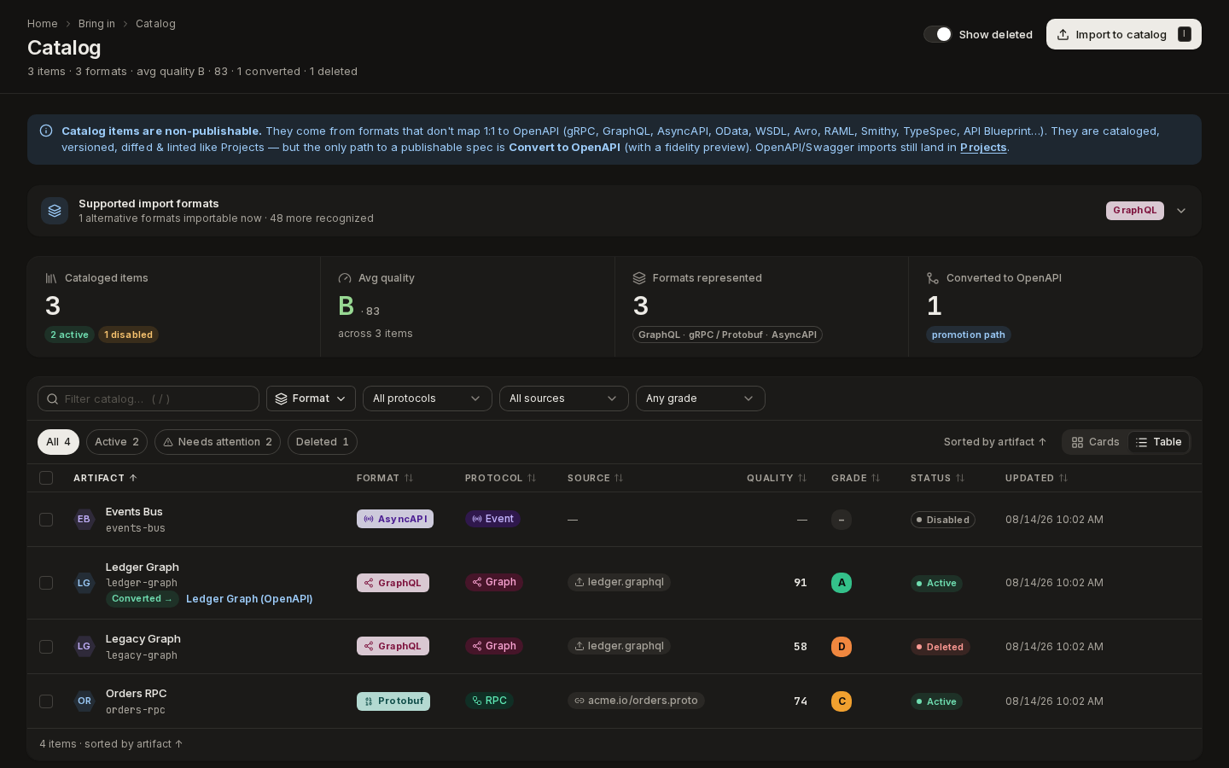Check the select-all checkbox in table header
This screenshot has height=768, width=1229.
(46, 478)
